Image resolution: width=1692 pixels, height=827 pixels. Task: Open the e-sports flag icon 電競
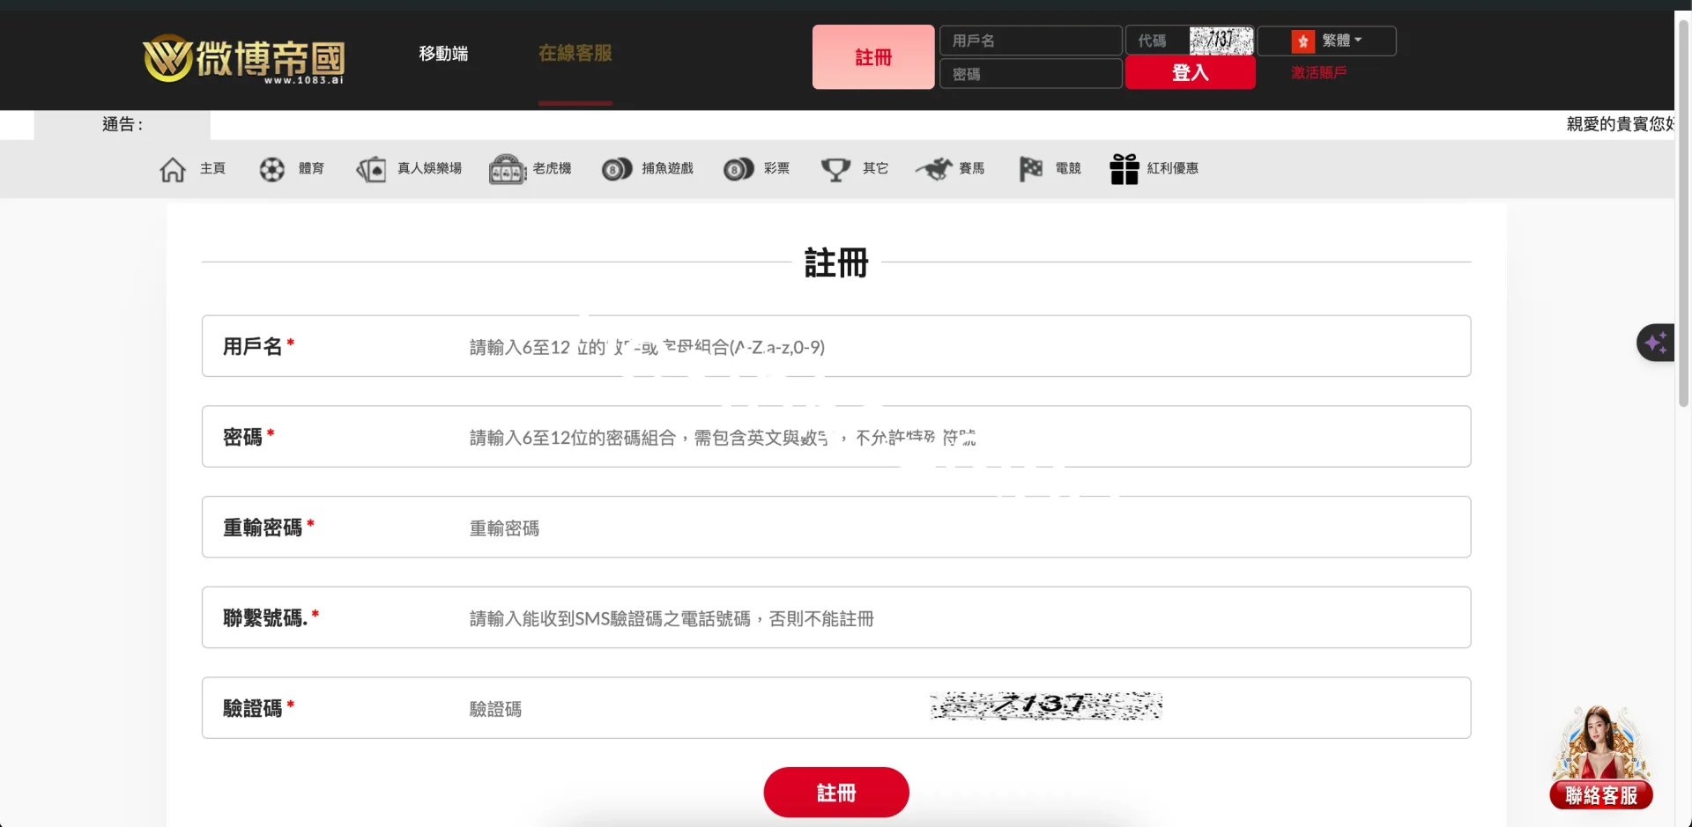[1030, 169]
